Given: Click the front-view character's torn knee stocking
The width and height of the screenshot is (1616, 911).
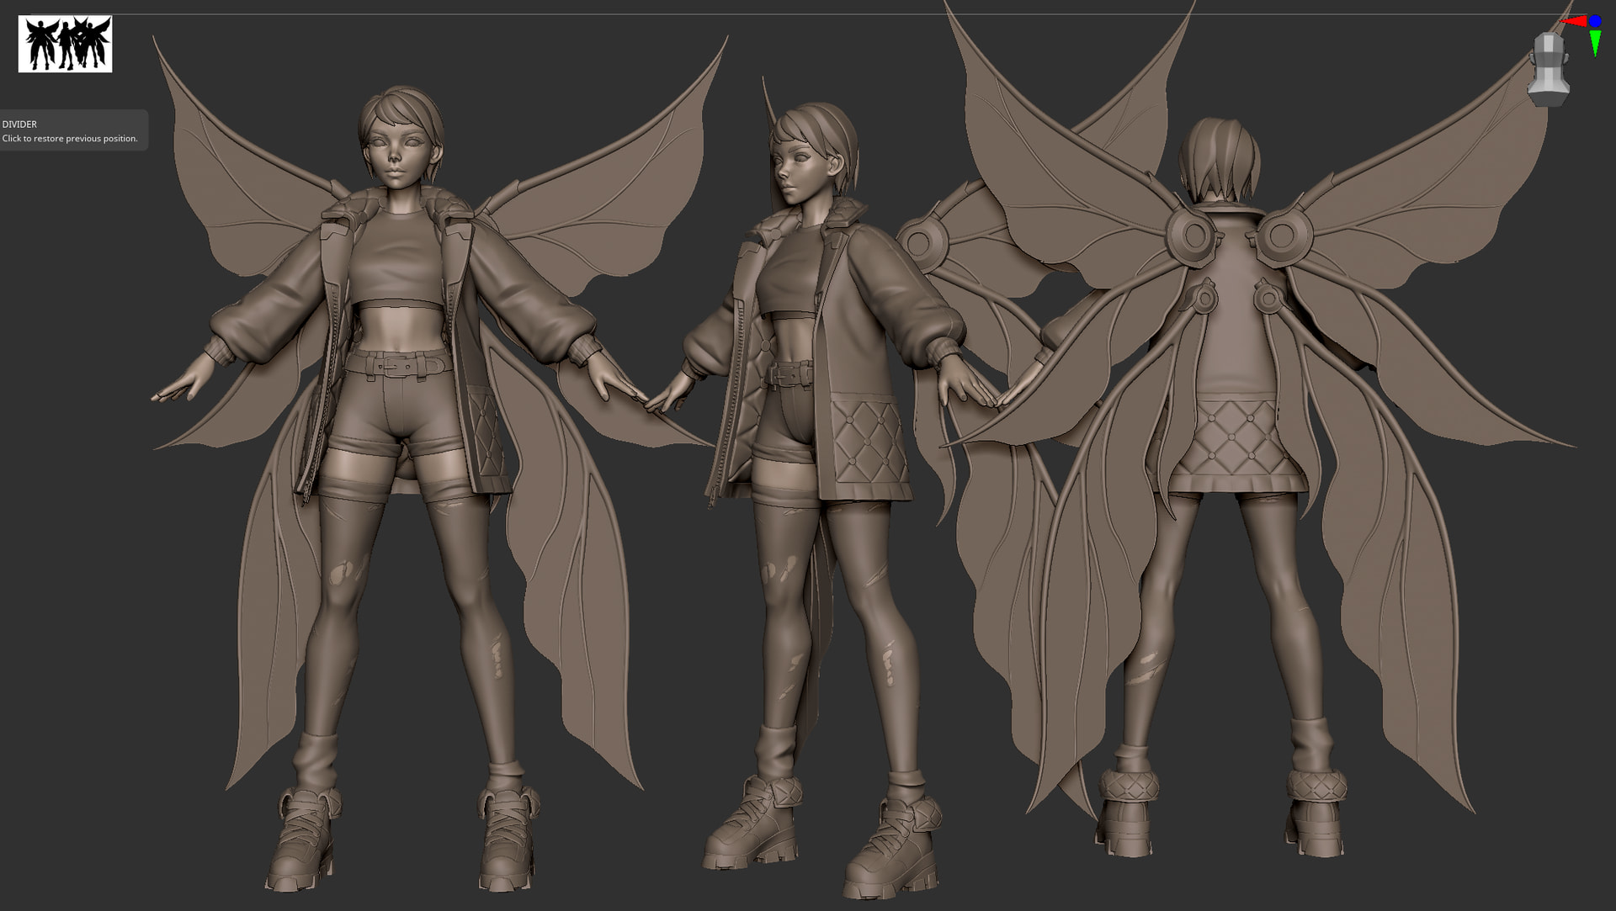Looking at the screenshot, I should (x=343, y=572).
